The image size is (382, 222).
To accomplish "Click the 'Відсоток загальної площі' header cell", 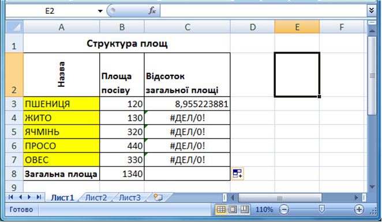I will pos(187,75).
